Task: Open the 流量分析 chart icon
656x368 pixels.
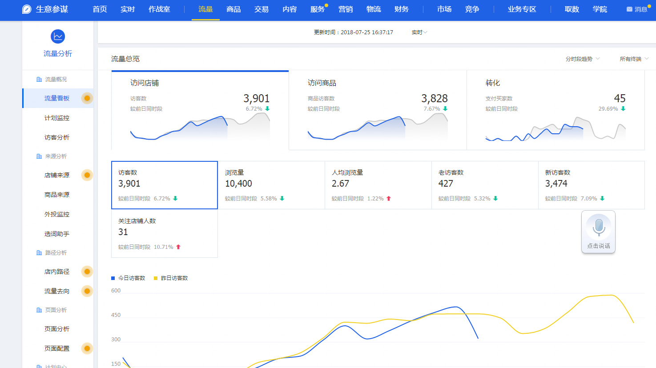Action: 58,36
